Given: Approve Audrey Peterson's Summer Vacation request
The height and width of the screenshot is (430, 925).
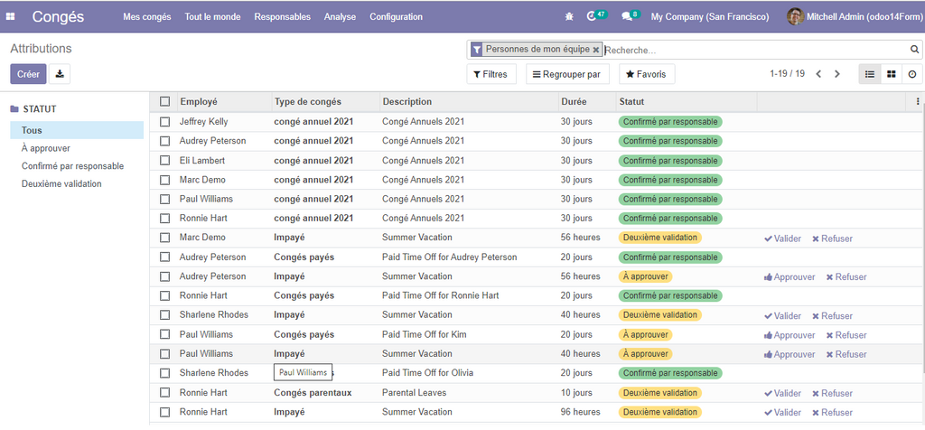Looking at the screenshot, I should 790,277.
